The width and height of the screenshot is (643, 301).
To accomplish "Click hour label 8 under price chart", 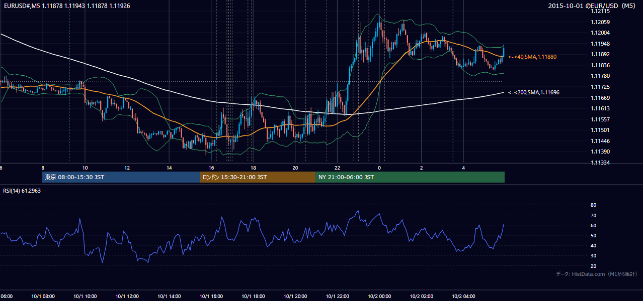I will point(43,168).
